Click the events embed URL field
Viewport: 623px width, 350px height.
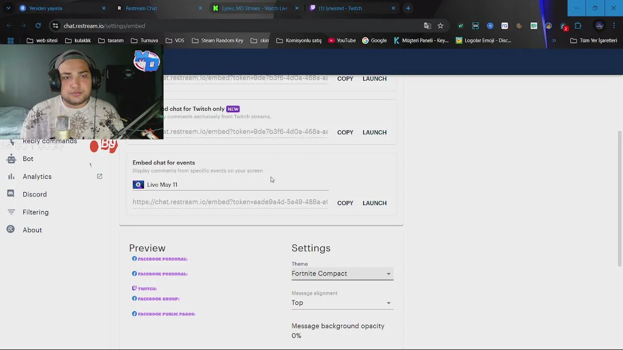(230, 202)
